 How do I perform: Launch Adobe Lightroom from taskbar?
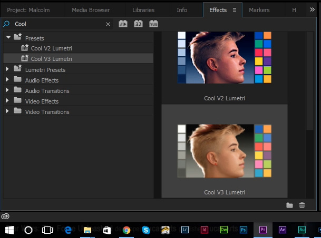pyautogui.click(x=185, y=230)
